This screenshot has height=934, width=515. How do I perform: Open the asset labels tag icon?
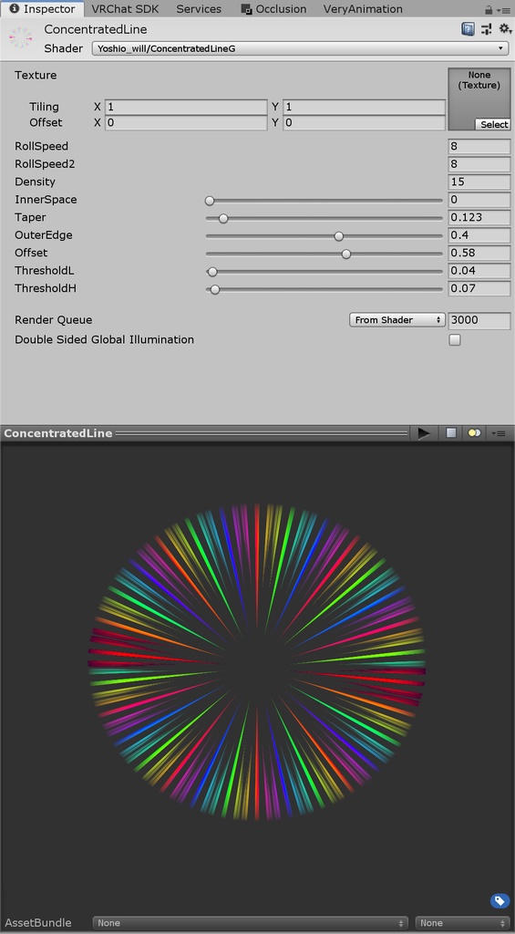(500, 900)
